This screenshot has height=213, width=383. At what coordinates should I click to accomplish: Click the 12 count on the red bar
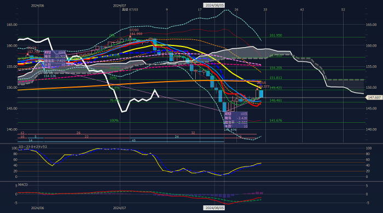point(22,133)
